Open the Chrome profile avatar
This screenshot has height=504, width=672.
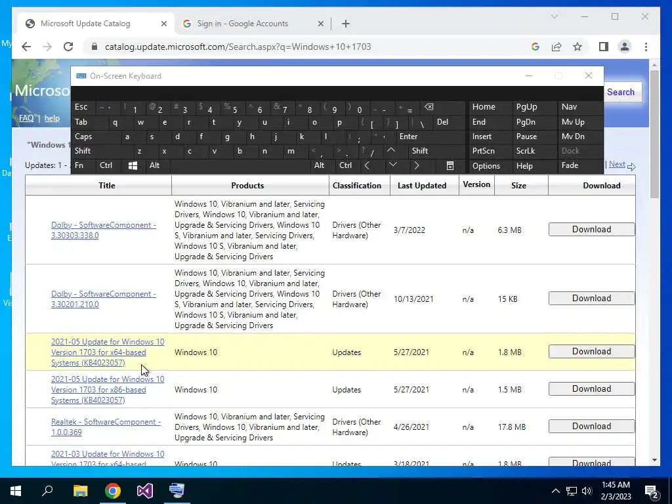625,47
